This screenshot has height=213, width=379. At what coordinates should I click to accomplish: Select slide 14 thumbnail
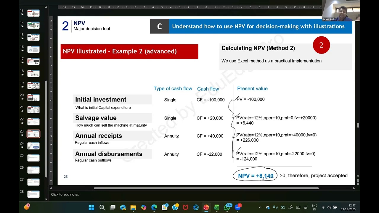coord(33,25)
